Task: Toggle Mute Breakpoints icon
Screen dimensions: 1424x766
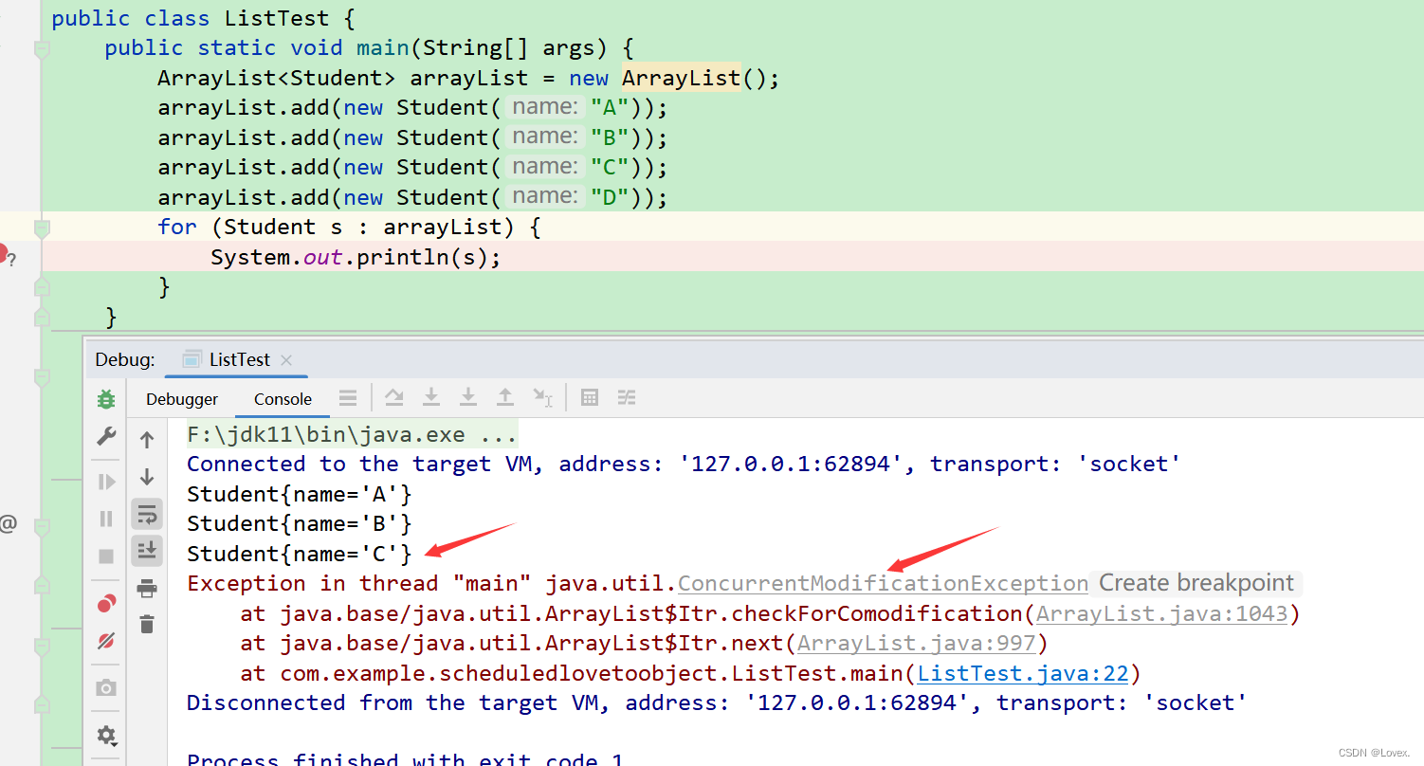Action: point(106,641)
